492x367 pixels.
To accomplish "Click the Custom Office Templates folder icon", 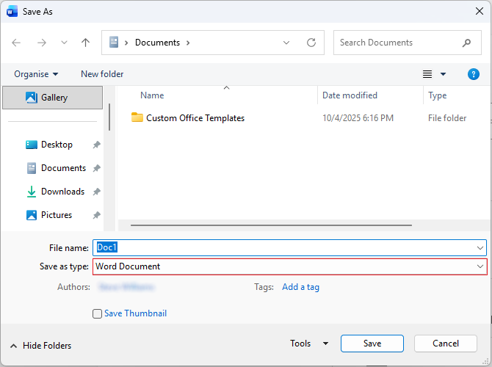I will click(x=137, y=117).
